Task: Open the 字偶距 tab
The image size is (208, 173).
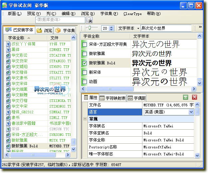Action: (137, 98)
